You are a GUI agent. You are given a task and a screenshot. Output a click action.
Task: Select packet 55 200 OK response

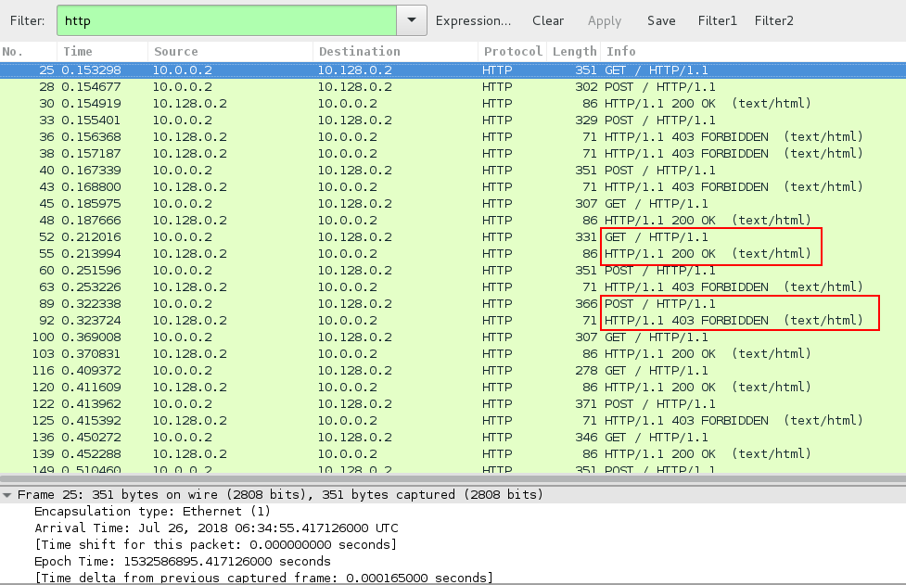453,254
